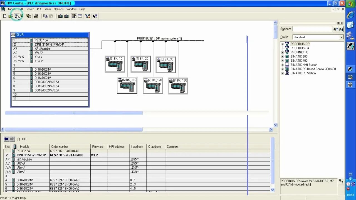Screen dimensions: 356x200
Task: Click the forward arrow in detail view
Action: pyautogui.click(x=12, y=139)
